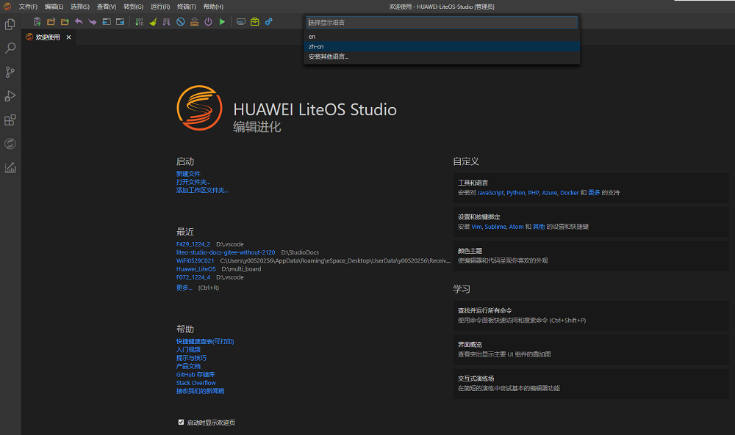735x435 pixels.
Task: Open the 选择(S) menu
Action: pos(80,7)
